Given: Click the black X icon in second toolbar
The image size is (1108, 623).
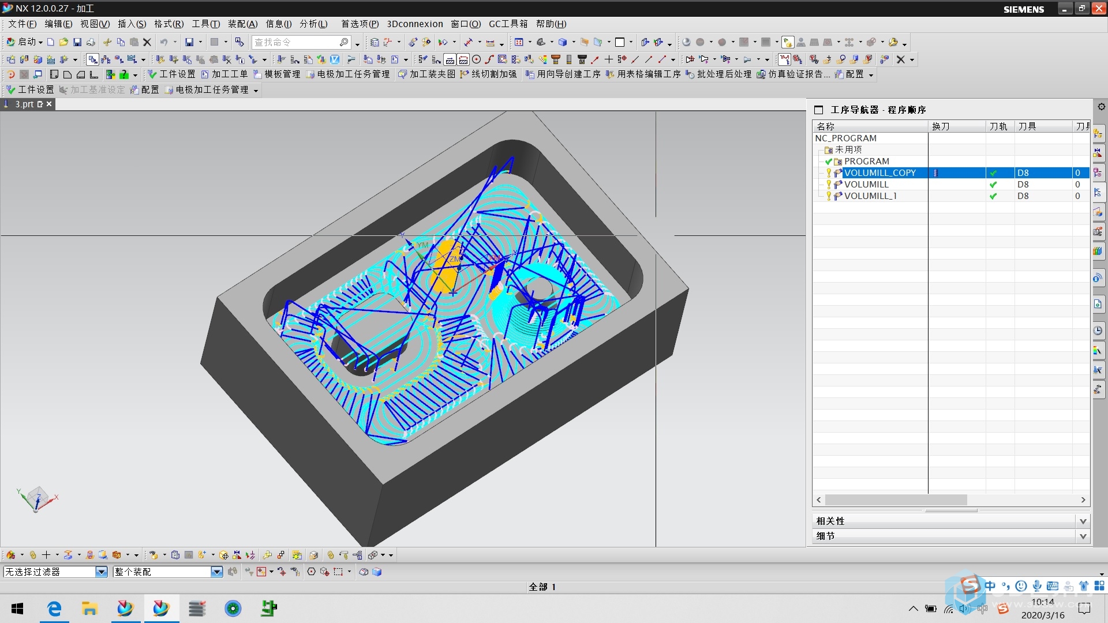Looking at the screenshot, I should point(900,59).
